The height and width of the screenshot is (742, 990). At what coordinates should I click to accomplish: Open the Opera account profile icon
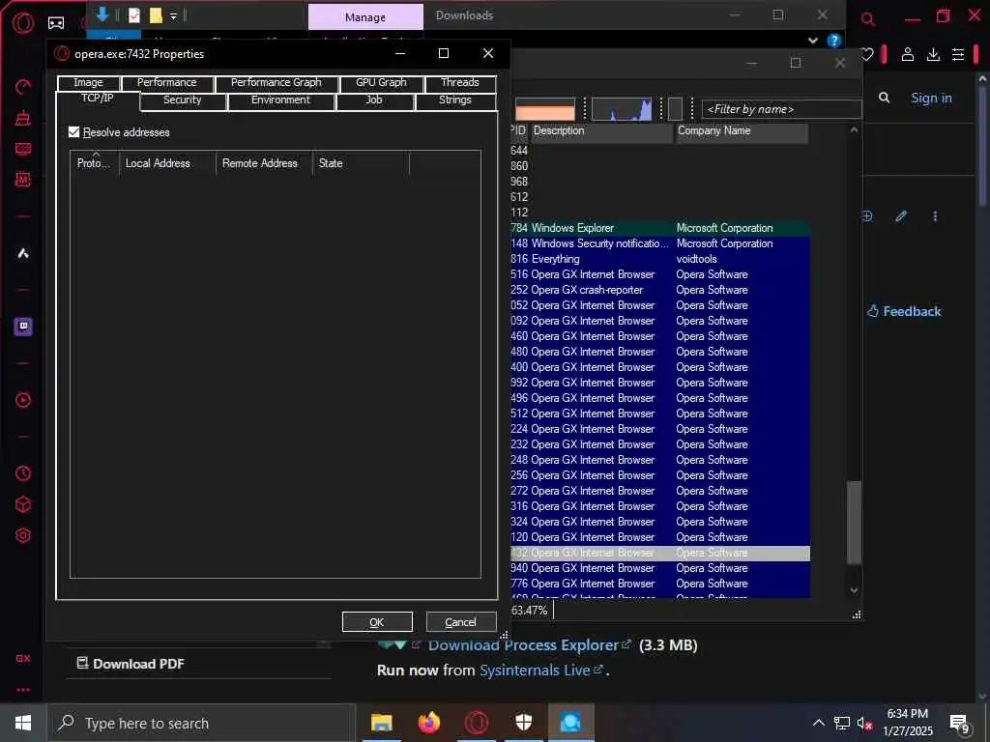[x=907, y=55]
